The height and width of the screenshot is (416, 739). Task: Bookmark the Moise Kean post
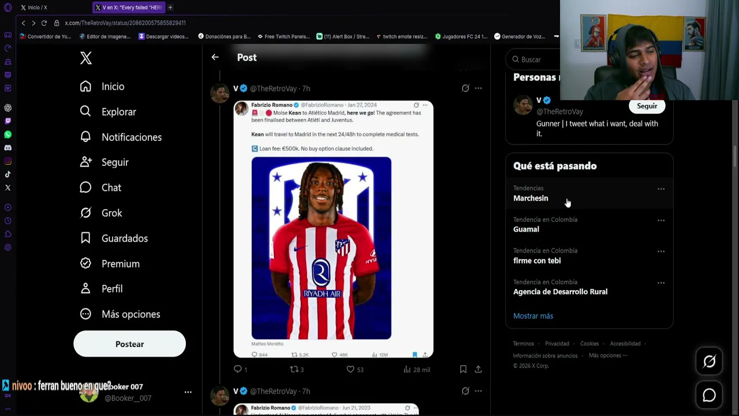463,369
